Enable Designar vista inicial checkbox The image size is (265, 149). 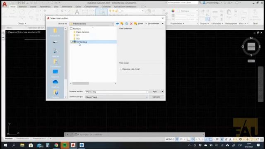pos(121,69)
